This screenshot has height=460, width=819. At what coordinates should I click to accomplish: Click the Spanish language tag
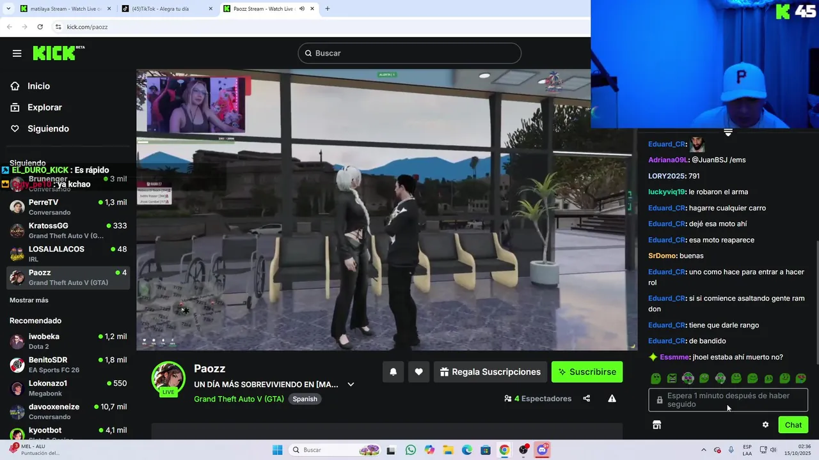[x=305, y=399]
